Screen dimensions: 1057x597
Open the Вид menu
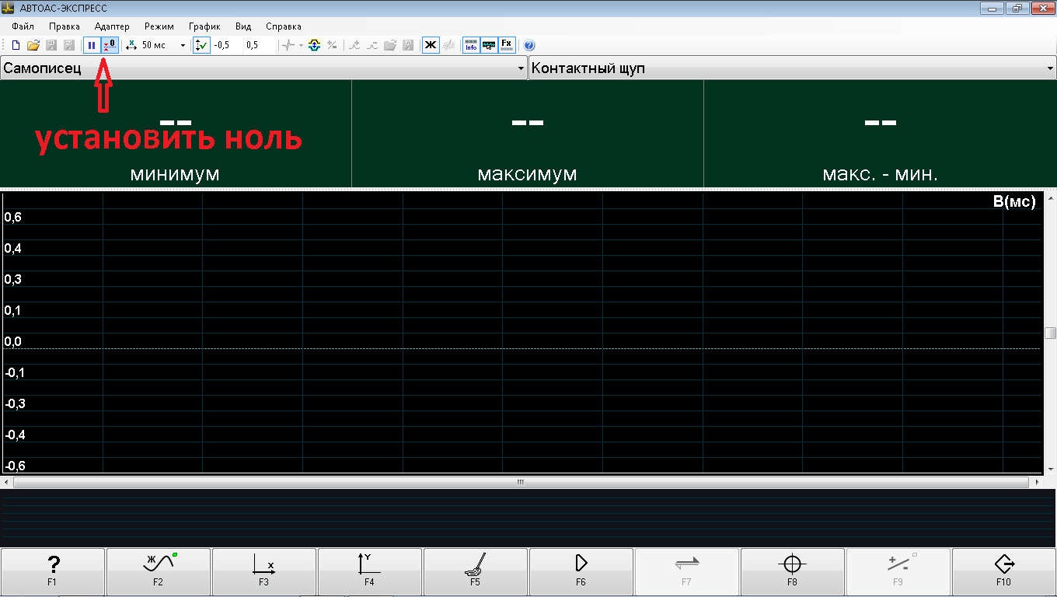(x=243, y=26)
